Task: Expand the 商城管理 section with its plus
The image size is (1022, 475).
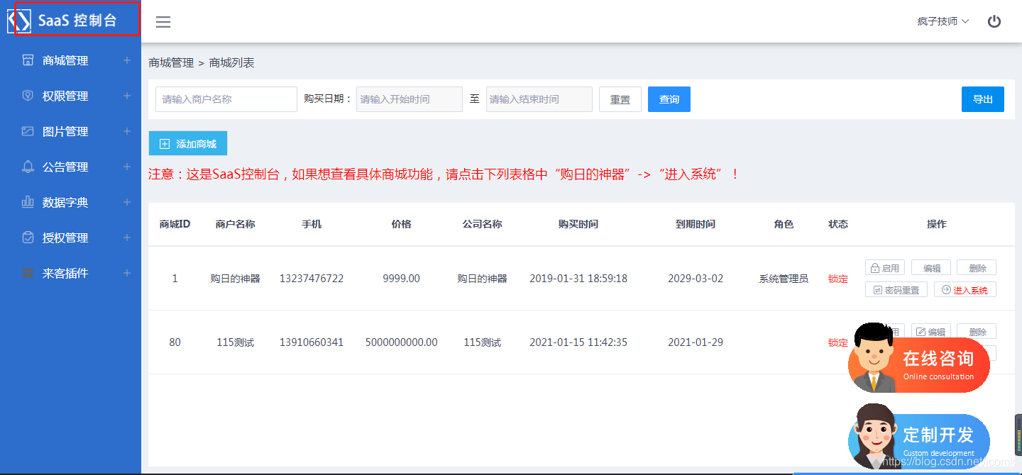Action: [x=126, y=60]
